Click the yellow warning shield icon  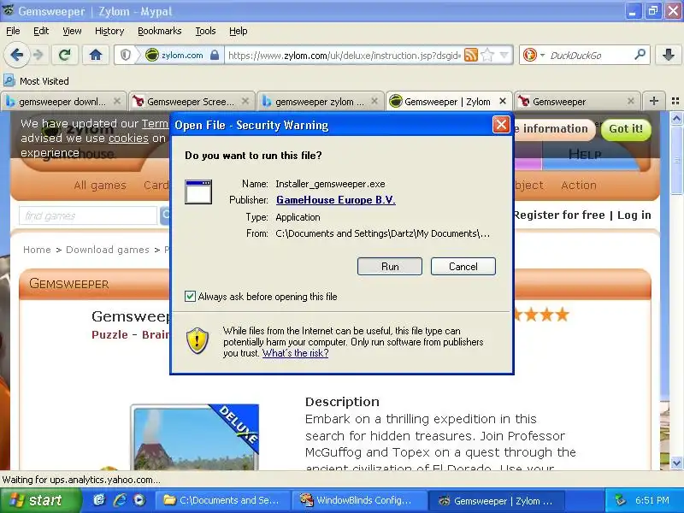click(198, 340)
